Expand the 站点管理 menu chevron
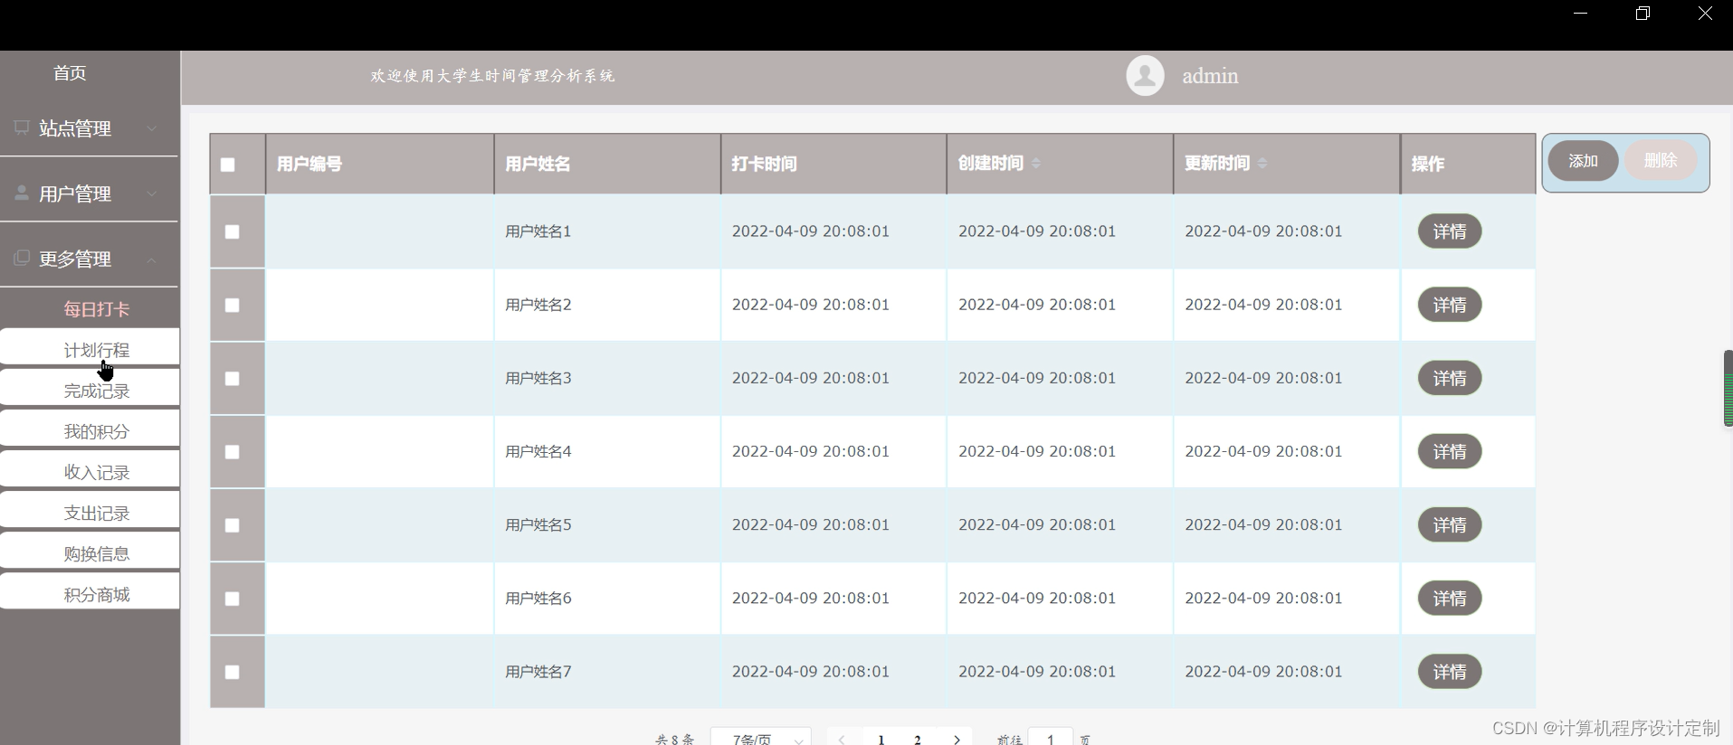 (152, 128)
